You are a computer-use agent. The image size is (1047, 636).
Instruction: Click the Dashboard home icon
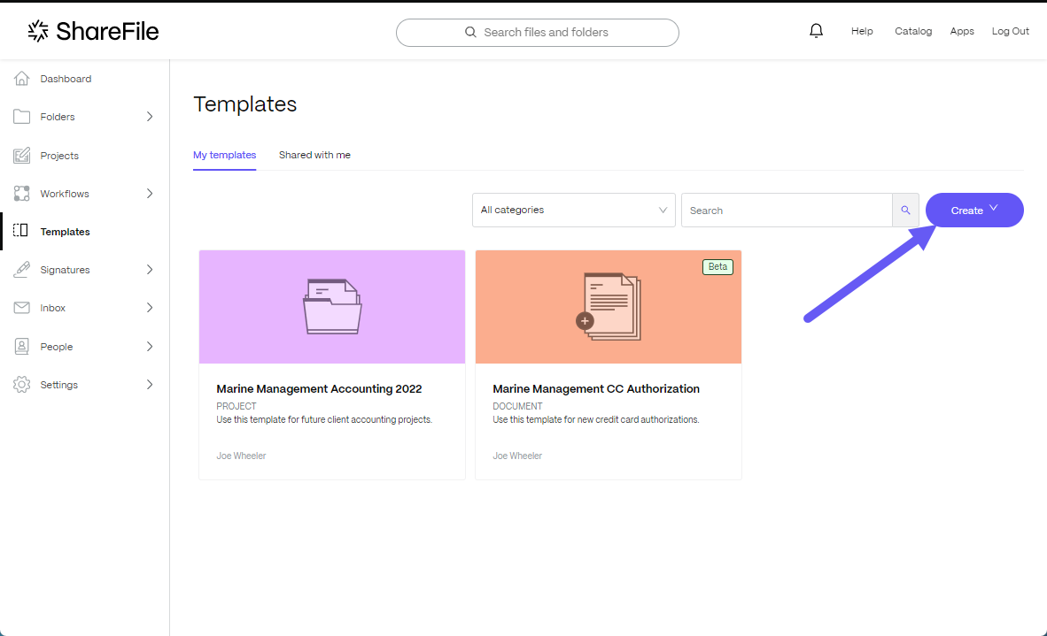pyautogui.click(x=21, y=79)
